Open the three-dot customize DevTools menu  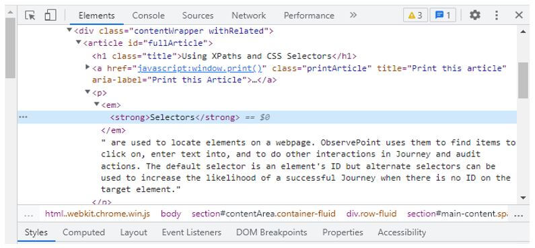point(497,15)
